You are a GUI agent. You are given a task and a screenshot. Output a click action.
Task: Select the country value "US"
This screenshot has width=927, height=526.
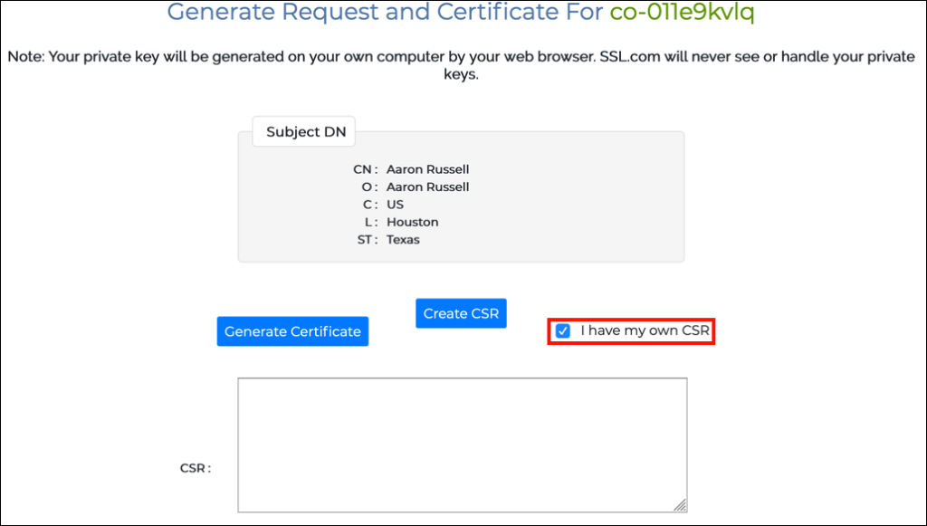(395, 205)
